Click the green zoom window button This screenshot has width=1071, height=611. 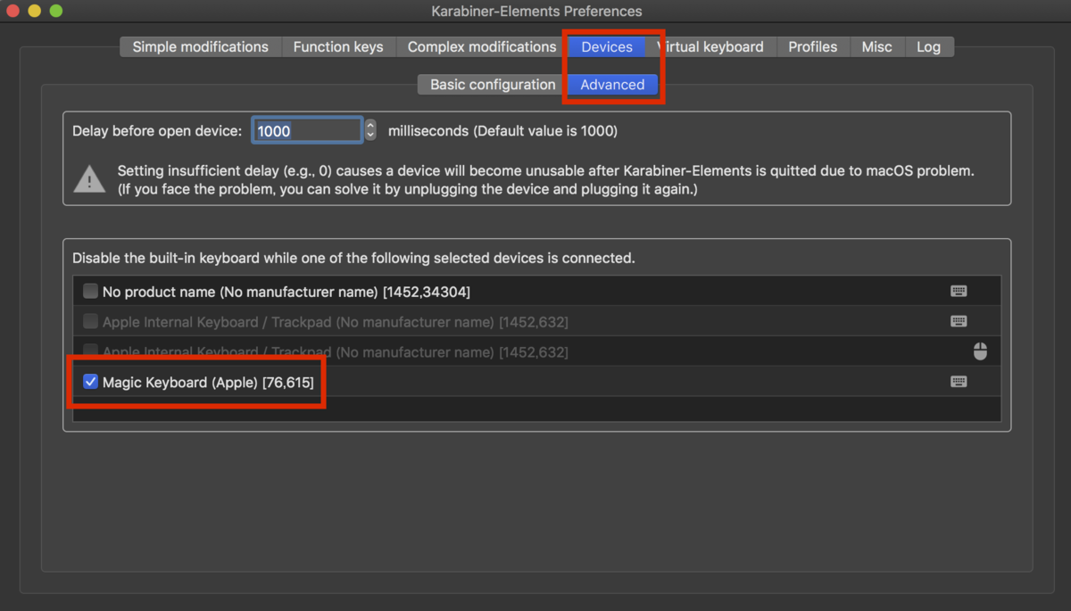(56, 12)
